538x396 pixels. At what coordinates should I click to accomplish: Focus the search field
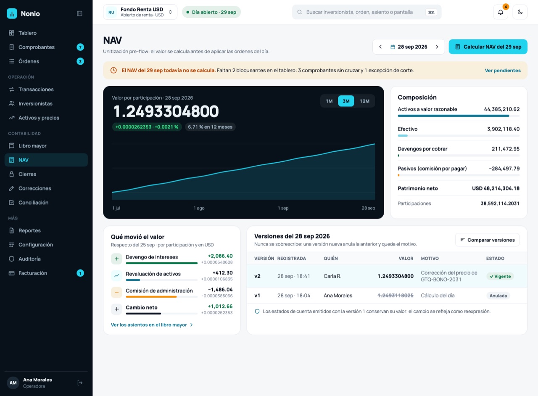pyautogui.click(x=367, y=12)
